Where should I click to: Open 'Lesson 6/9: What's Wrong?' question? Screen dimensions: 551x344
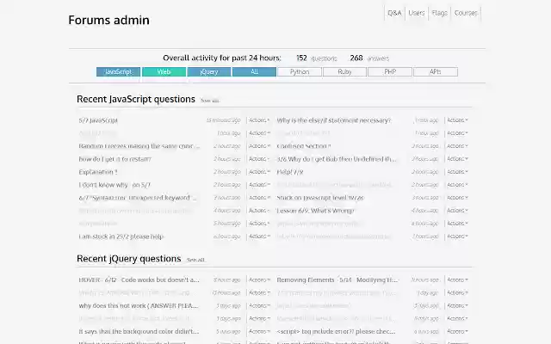[316, 211]
